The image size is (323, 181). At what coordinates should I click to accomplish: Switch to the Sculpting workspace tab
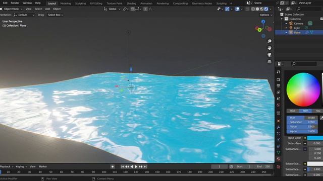[80, 4]
